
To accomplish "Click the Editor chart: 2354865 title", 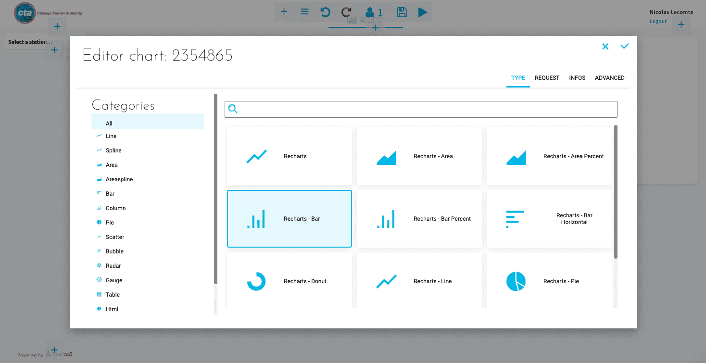I will point(158,56).
